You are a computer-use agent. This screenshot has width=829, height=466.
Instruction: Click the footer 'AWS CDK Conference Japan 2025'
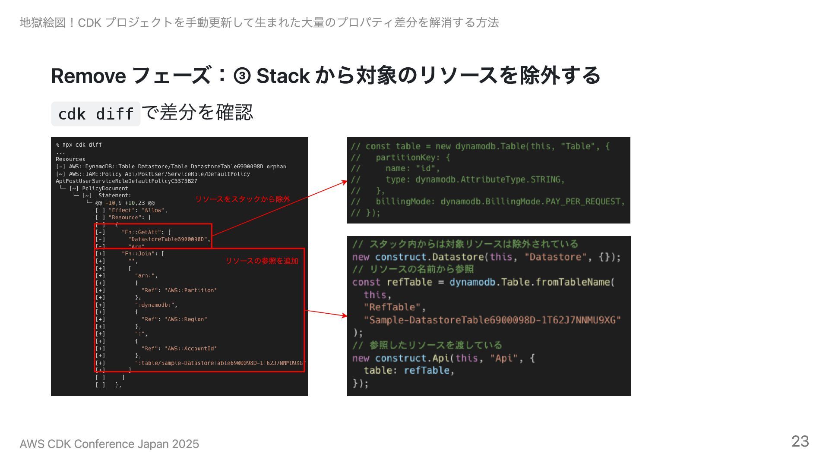pyautogui.click(x=109, y=444)
